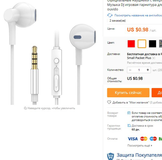Click the translate icon beside English title link
This screenshot has width=162, height=160.
(110, 15)
